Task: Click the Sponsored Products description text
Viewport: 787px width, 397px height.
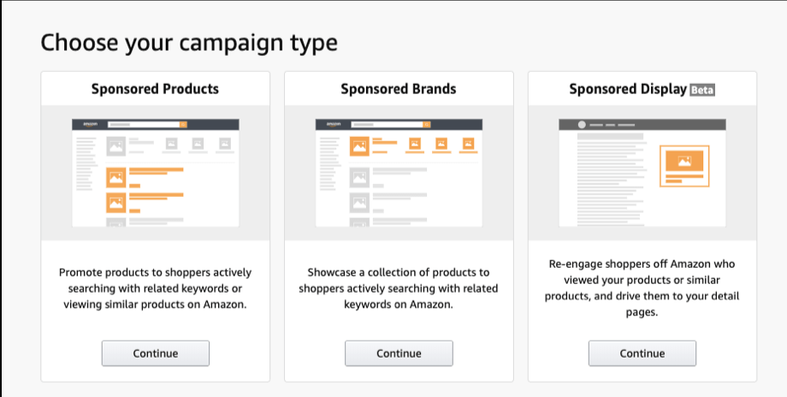Action: (155, 288)
